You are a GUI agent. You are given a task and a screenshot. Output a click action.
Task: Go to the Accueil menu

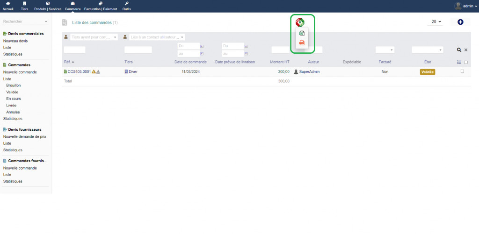(8, 6)
